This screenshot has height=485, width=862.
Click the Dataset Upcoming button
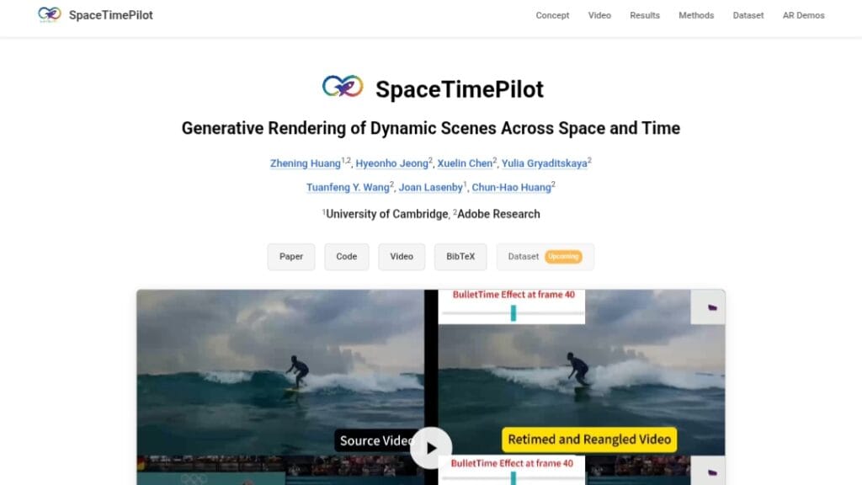point(545,257)
